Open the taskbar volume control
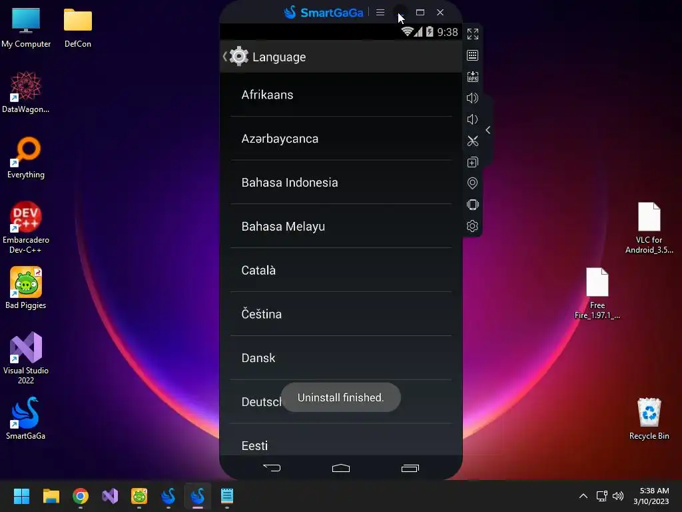This screenshot has height=512, width=682. (618, 496)
